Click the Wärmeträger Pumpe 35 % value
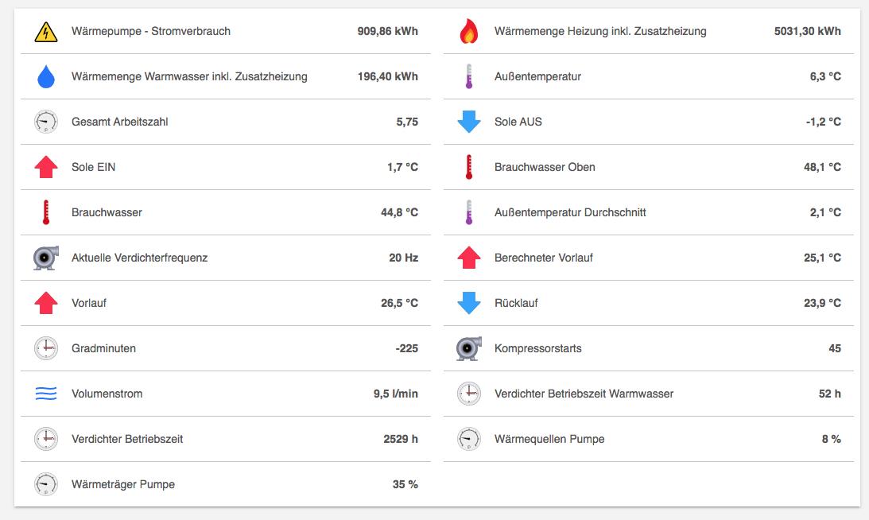The height and width of the screenshot is (520, 869). [405, 484]
